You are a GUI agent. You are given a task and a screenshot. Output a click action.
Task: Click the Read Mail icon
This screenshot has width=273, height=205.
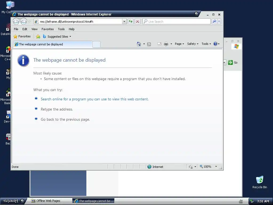tap(159, 44)
